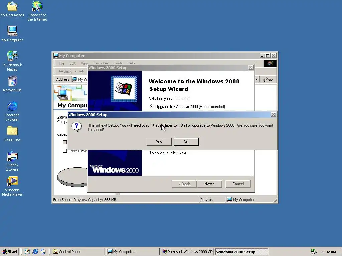Select Windows Media Player desktop shortcut
This screenshot has height=256, width=342.
pyautogui.click(x=12, y=186)
